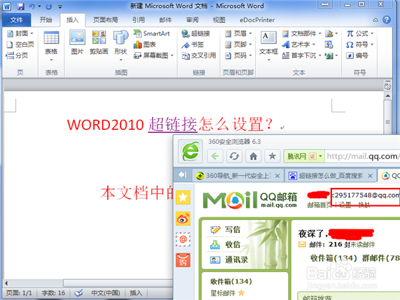Click the Save icon in quick access toolbar
The width and height of the screenshot is (400, 300).
coord(21,7)
